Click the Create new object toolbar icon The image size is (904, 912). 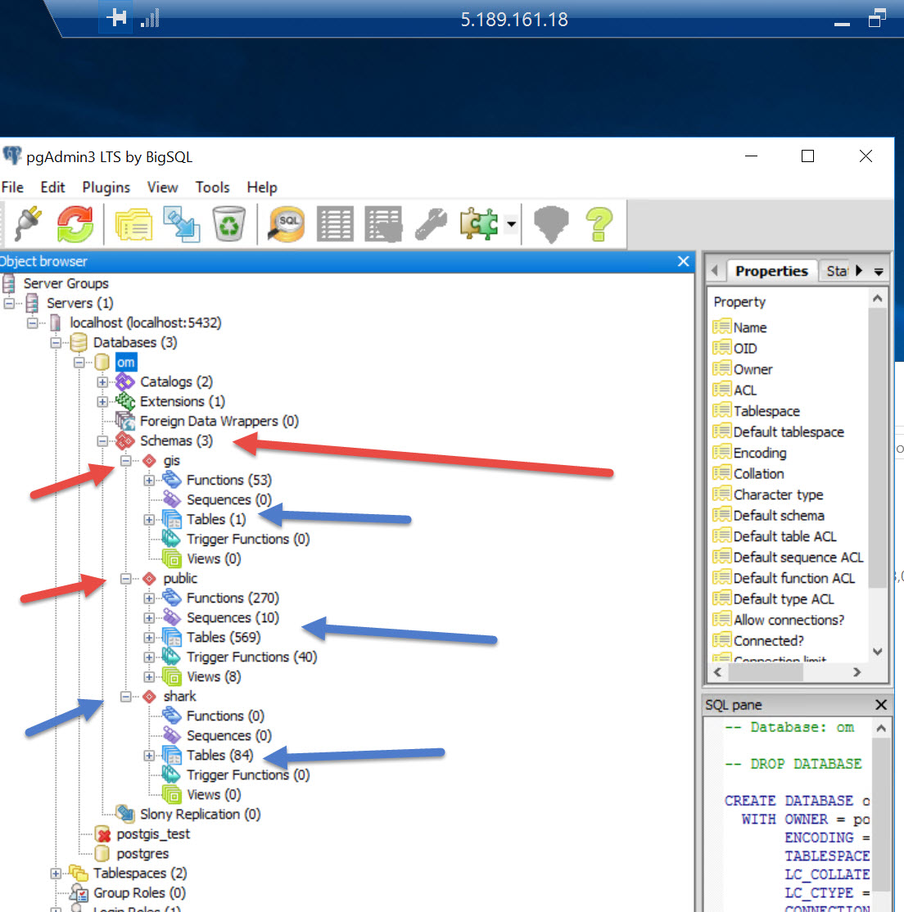pos(181,223)
